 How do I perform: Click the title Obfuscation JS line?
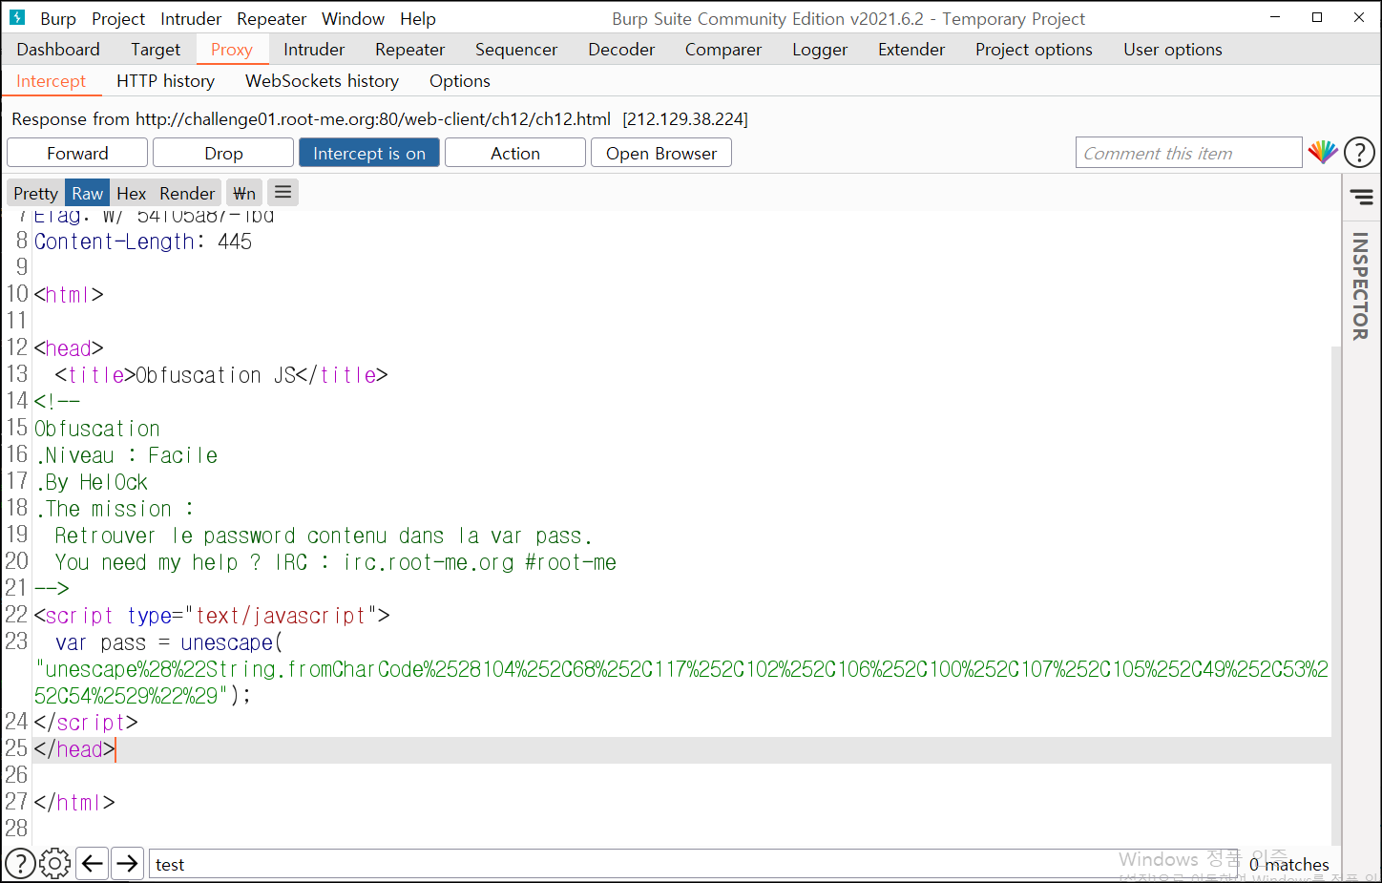(221, 375)
